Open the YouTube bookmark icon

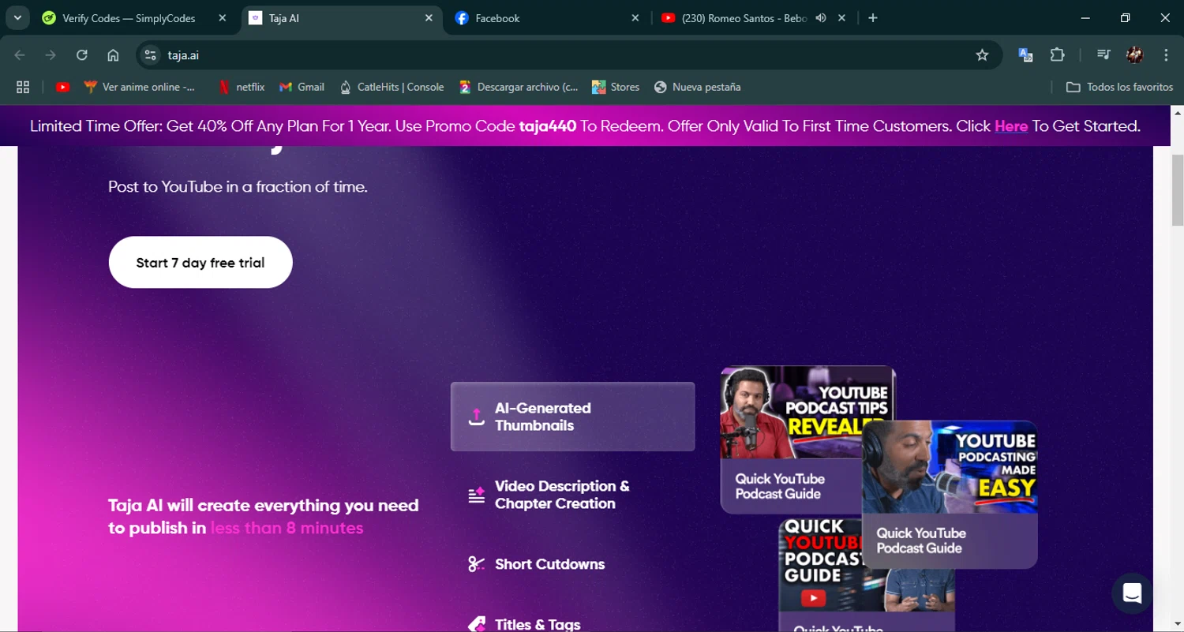[x=63, y=87]
